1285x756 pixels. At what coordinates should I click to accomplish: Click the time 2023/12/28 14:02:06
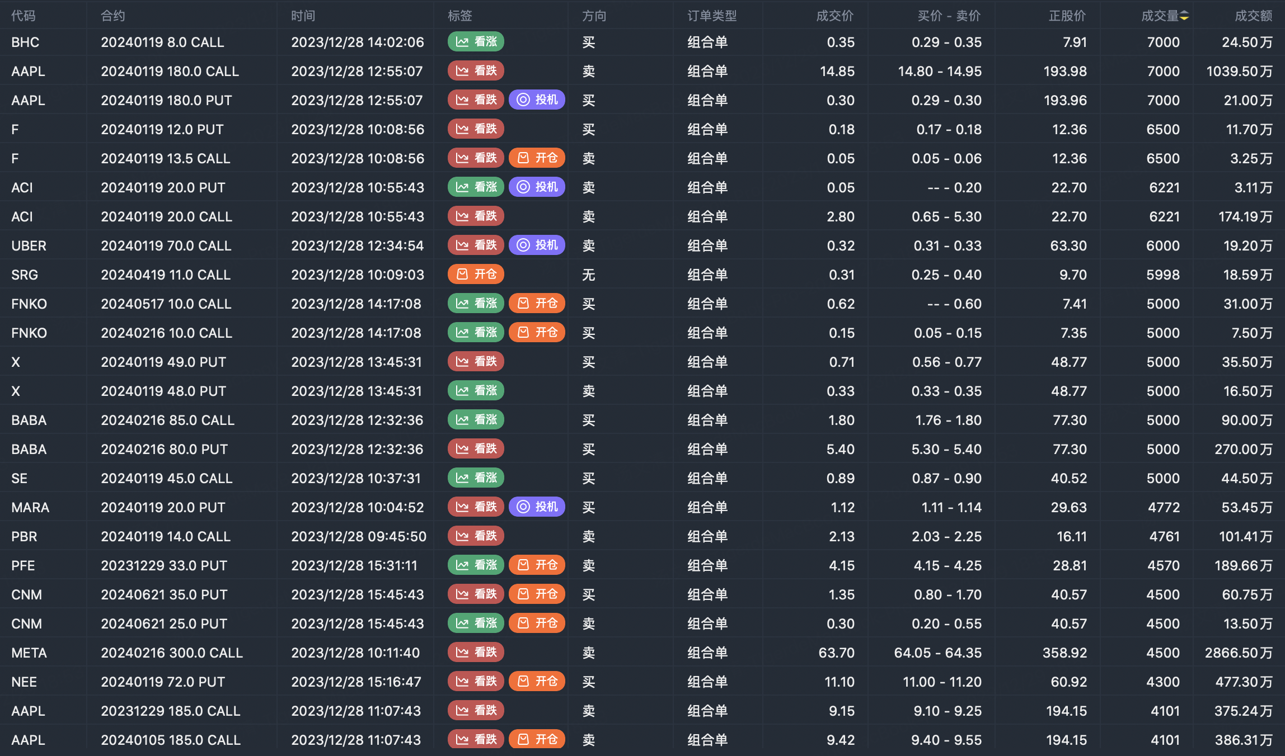coord(358,42)
